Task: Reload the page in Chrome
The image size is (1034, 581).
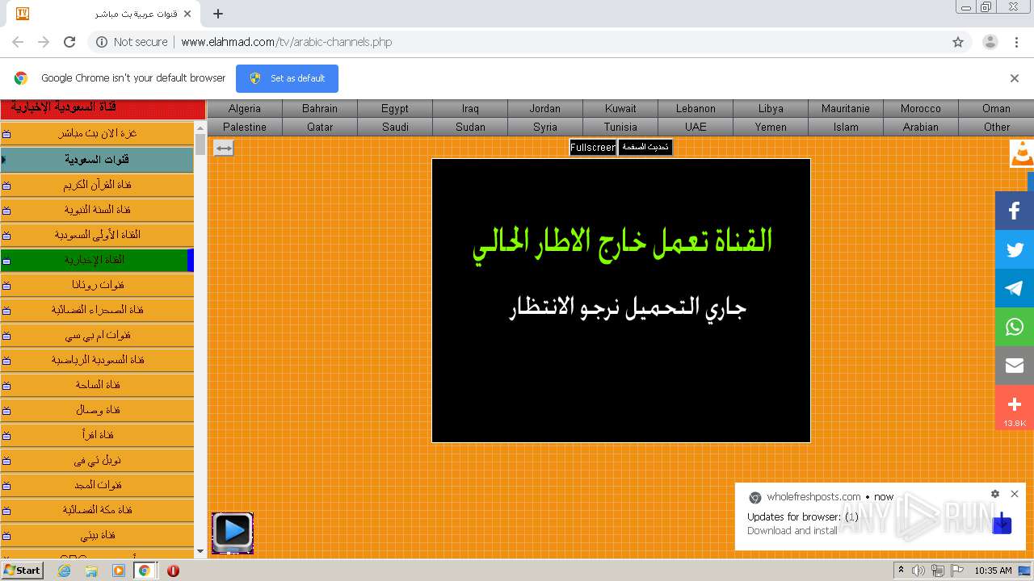Action: (69, 42)
